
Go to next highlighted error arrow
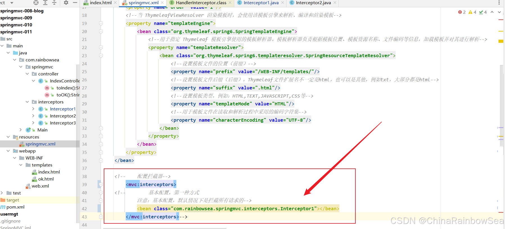click(499, 12)
